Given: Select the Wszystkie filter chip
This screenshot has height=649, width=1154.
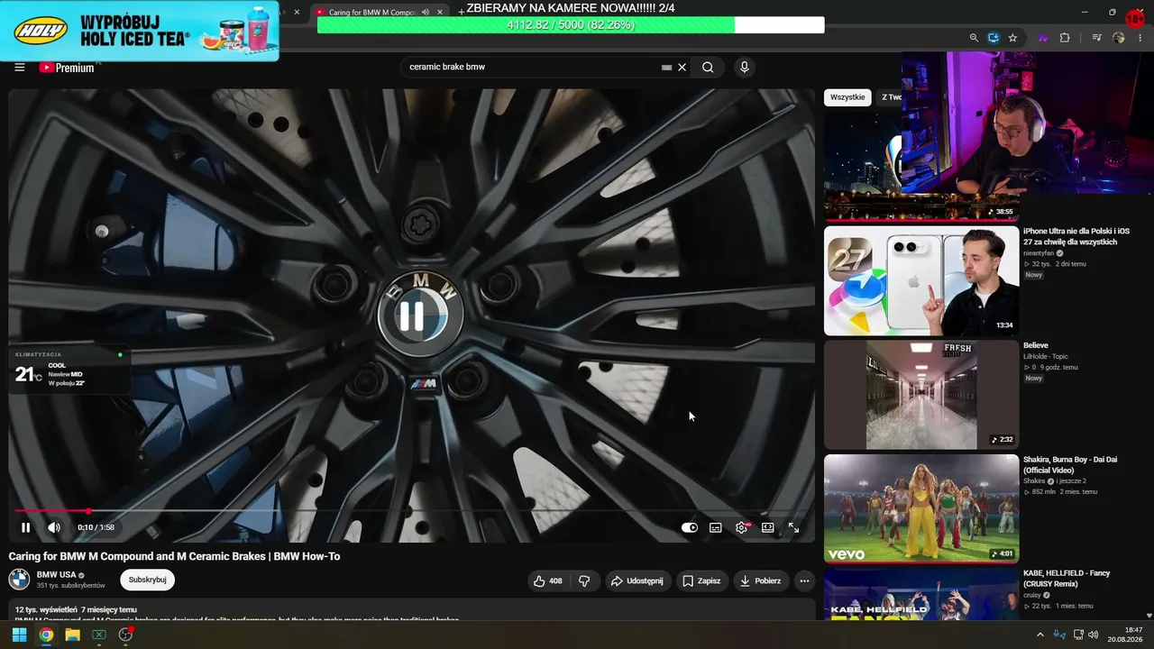Looking at the screenshot, I should click(847, 97).
